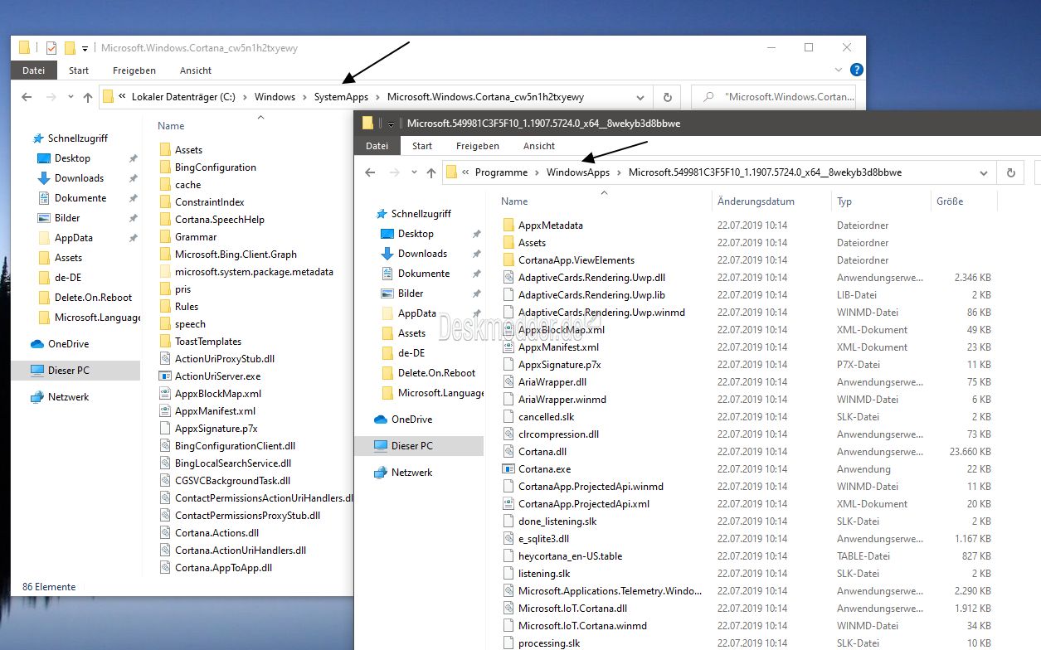Click the Properties checkmark icon in the back window title bar

pyautogui.click(x=51, y=48)
